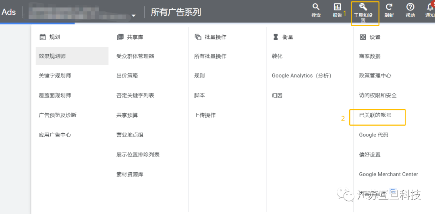Select 效果规划师 in the planning column
The width and height of the screenshot is (435, 214).
[52, 56]
